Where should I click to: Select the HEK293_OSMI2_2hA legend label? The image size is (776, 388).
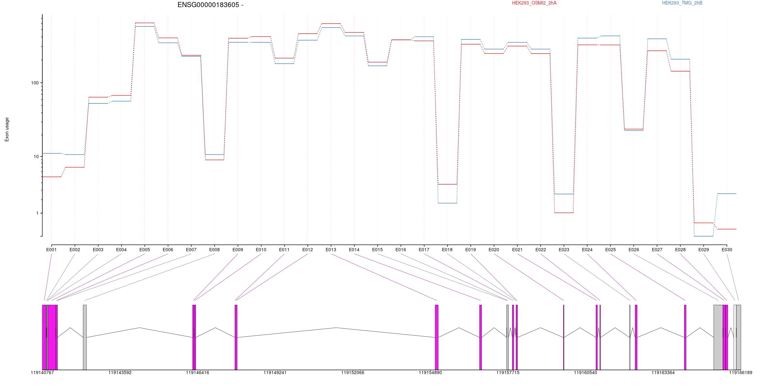(x=534, y=3)
